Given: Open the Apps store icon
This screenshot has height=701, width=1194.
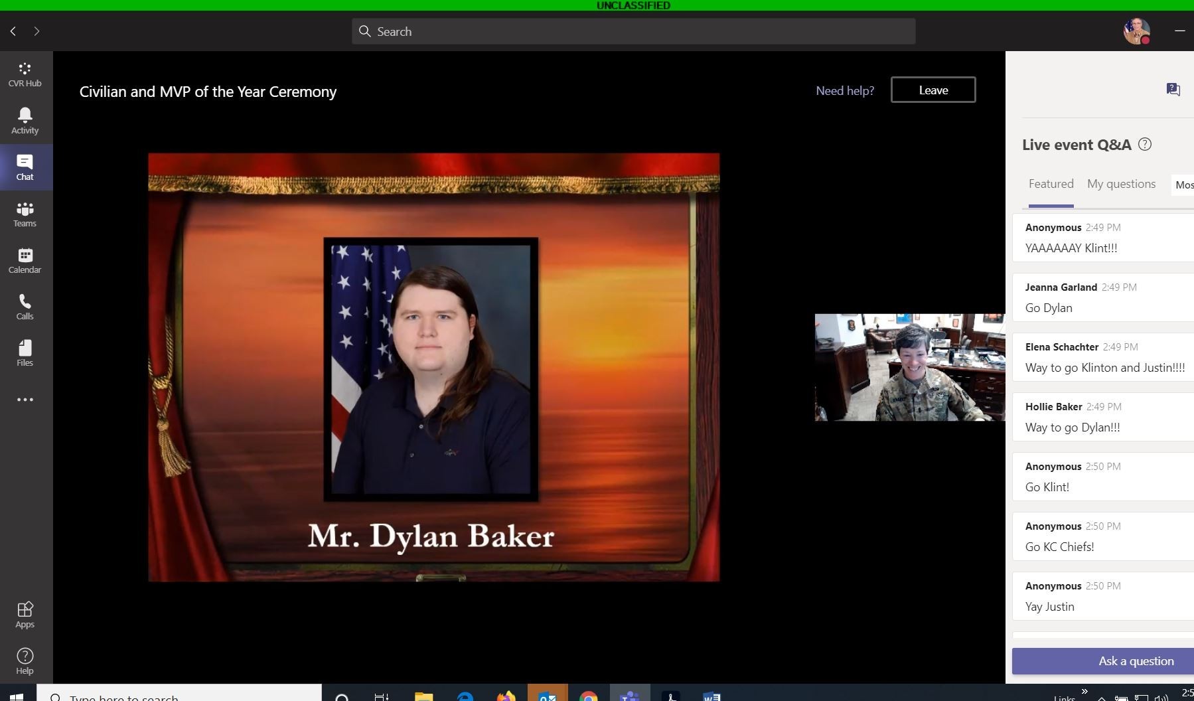Looking at the screenshot, I should (x=25, y=615).
